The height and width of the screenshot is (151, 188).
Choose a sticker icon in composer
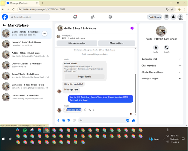pyautogui.click(x=69, y=120)
